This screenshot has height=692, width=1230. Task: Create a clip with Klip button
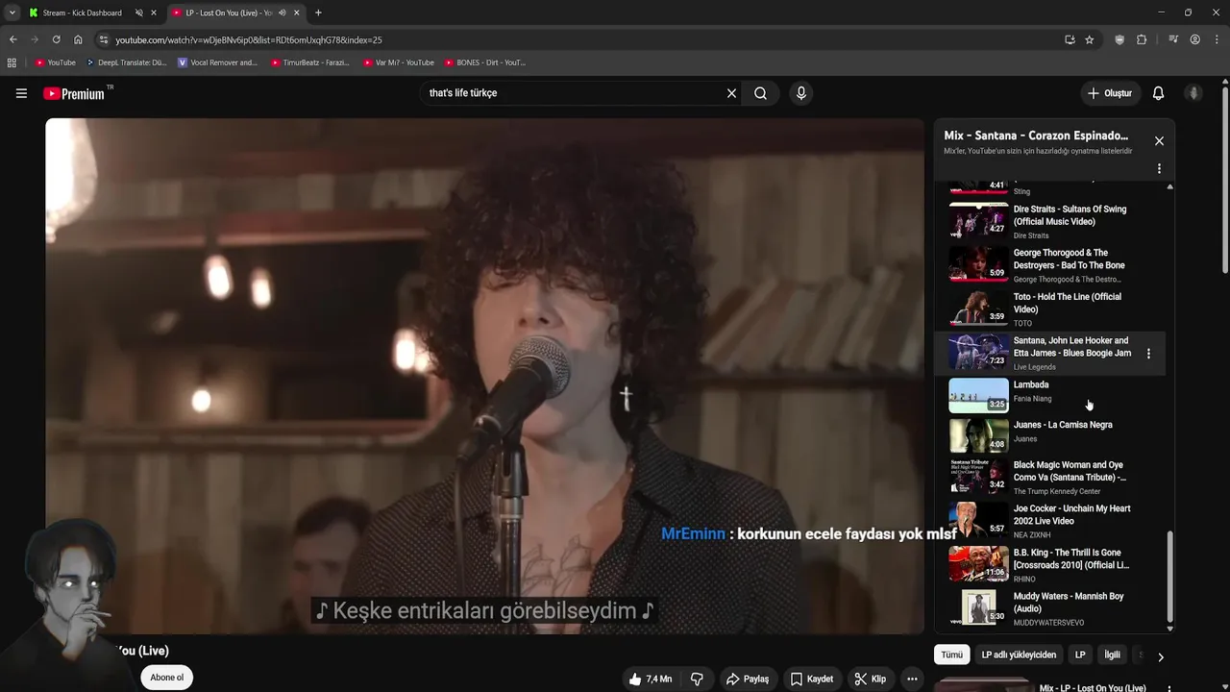tap(871, 679)
